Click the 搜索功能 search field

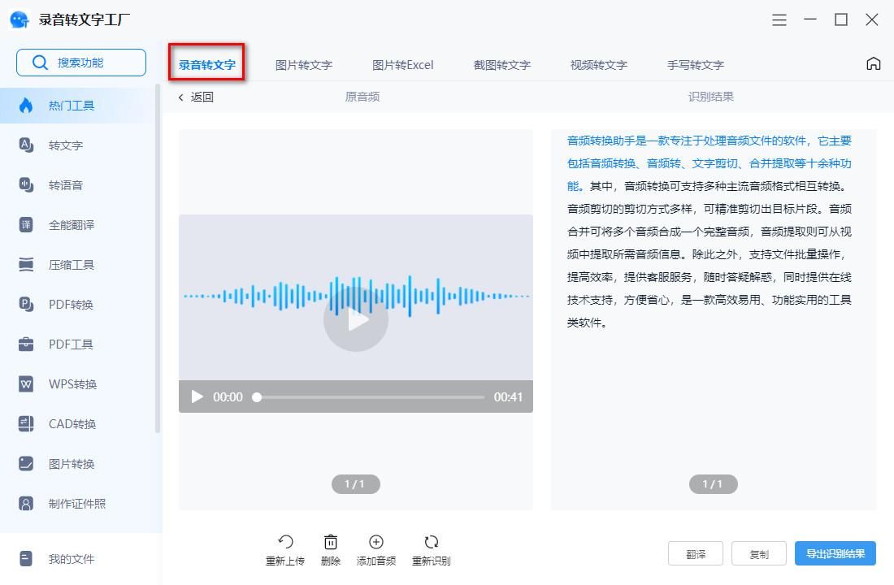pyautogui.click(x=81, y=62)
